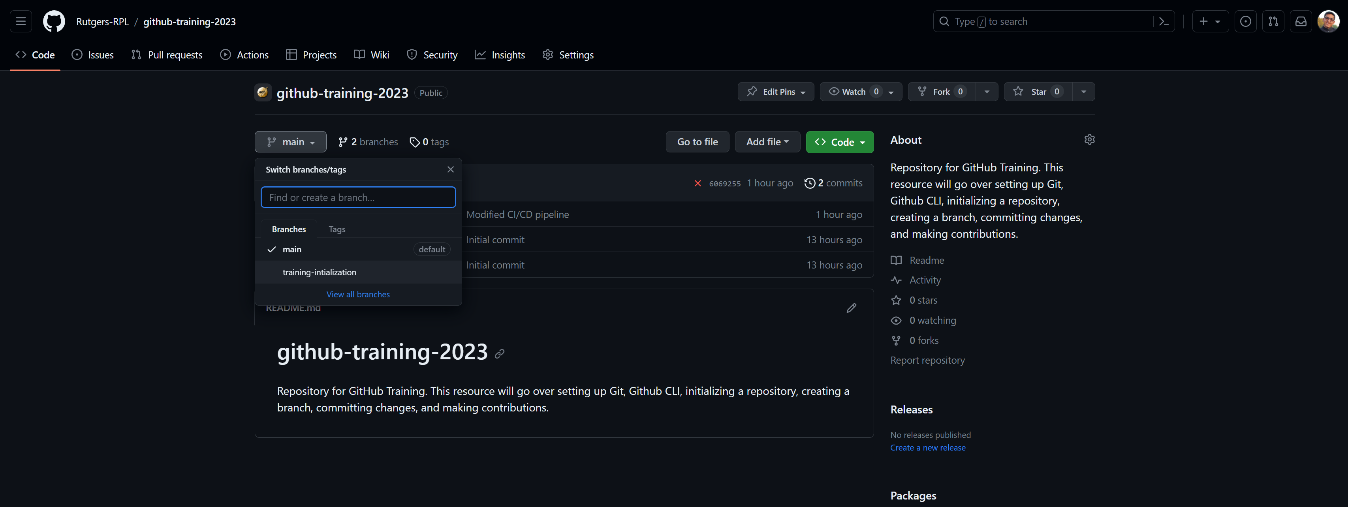1348x507 pixels.
Task: Open the command palette icon
Action: pos(1163,21)
